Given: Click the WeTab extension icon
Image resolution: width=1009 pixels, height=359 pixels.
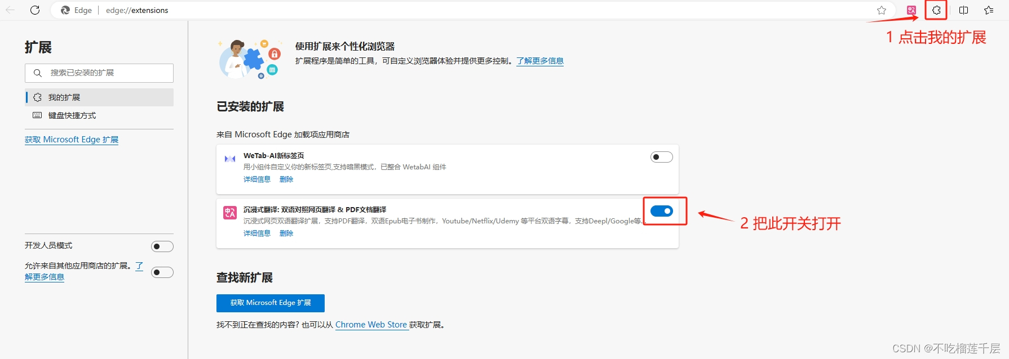Looking at the screenshot, I should (230, 159).
